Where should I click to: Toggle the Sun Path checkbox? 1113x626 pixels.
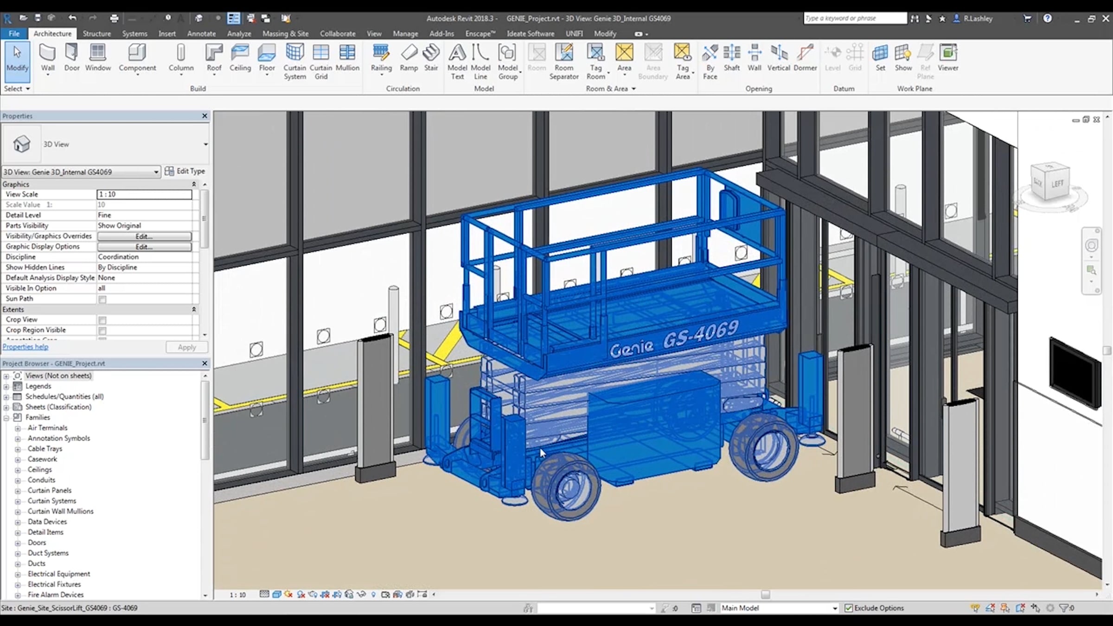102,300
